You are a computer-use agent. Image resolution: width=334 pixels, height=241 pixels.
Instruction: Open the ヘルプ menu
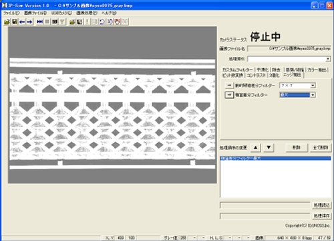tap(109, 13)
